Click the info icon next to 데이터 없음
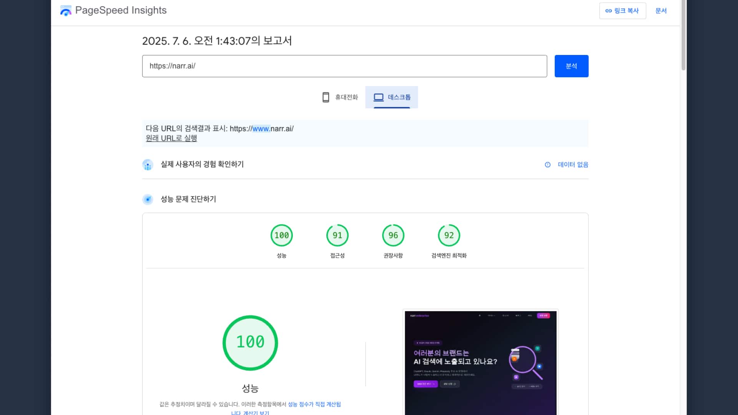This screenshot has height=415, width=738. (x=547, y=164)
